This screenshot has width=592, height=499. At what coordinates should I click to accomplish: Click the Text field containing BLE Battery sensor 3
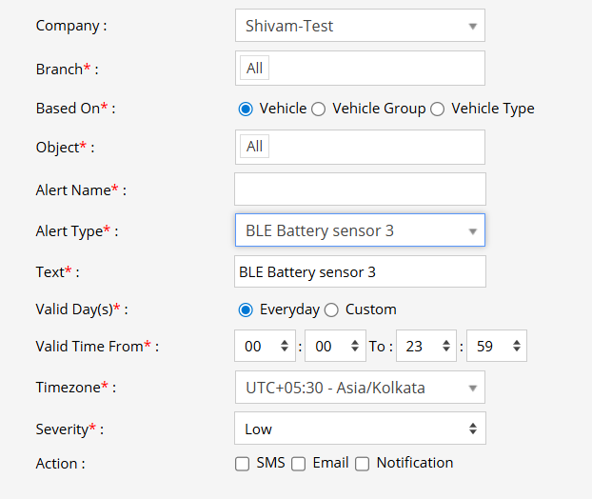(359, 271)
